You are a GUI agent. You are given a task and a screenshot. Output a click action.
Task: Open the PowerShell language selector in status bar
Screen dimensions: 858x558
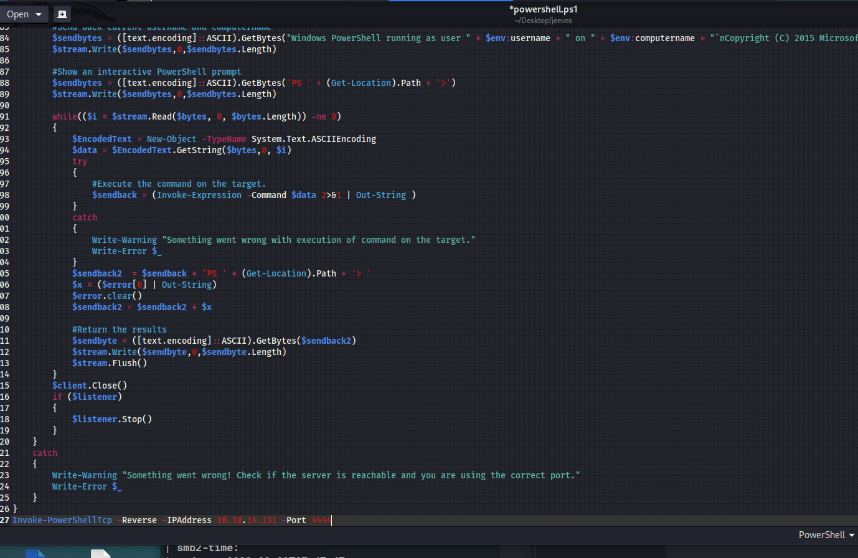[826, 535]
